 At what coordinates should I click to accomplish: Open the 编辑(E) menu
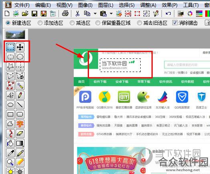(x=43, y=5)
